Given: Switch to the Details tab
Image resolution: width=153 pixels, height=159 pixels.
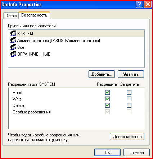Looking at the screenshot, I should click(11, 16).
